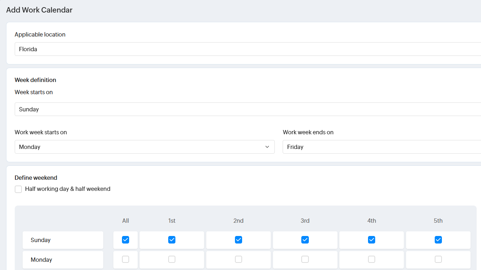Uncheck the Sunday 4th week checkbox
The image size is (481, 270).
[372, 240]
